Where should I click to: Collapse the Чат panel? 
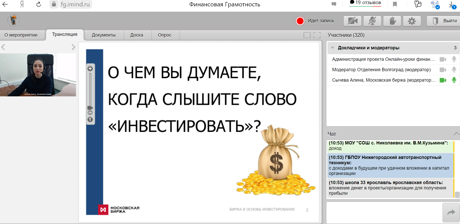pos(456,134)
